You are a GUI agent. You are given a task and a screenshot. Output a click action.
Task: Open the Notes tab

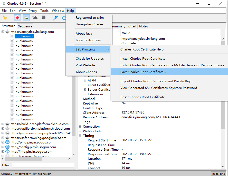[144, 26]
